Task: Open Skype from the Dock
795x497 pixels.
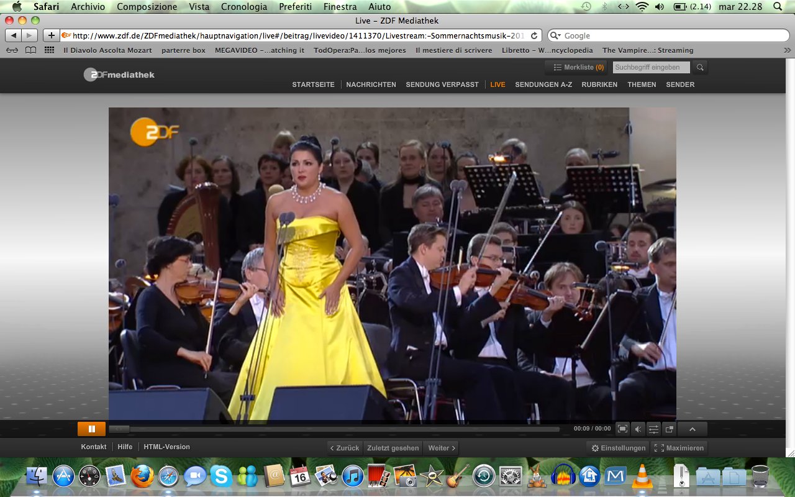Action: point(221,476)
